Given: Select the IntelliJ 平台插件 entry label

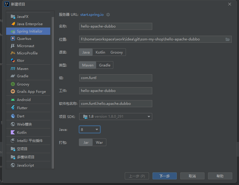Looking at the screenshot, I should (30, 141).
